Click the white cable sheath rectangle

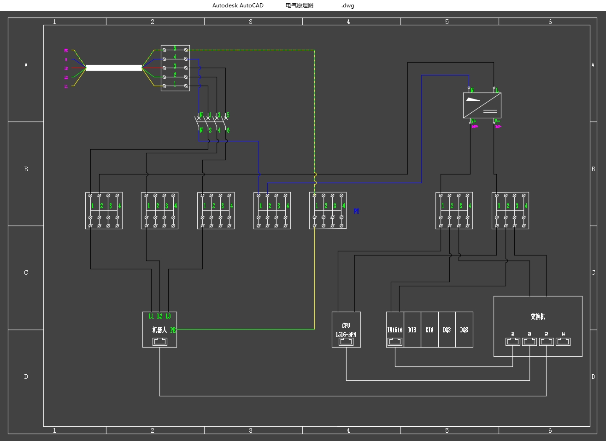[x=114, y=68]
